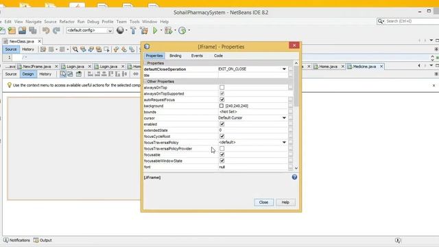Click Align Left in Column icon
This screenshot has height=247, width=439.
tap(91, 74)
